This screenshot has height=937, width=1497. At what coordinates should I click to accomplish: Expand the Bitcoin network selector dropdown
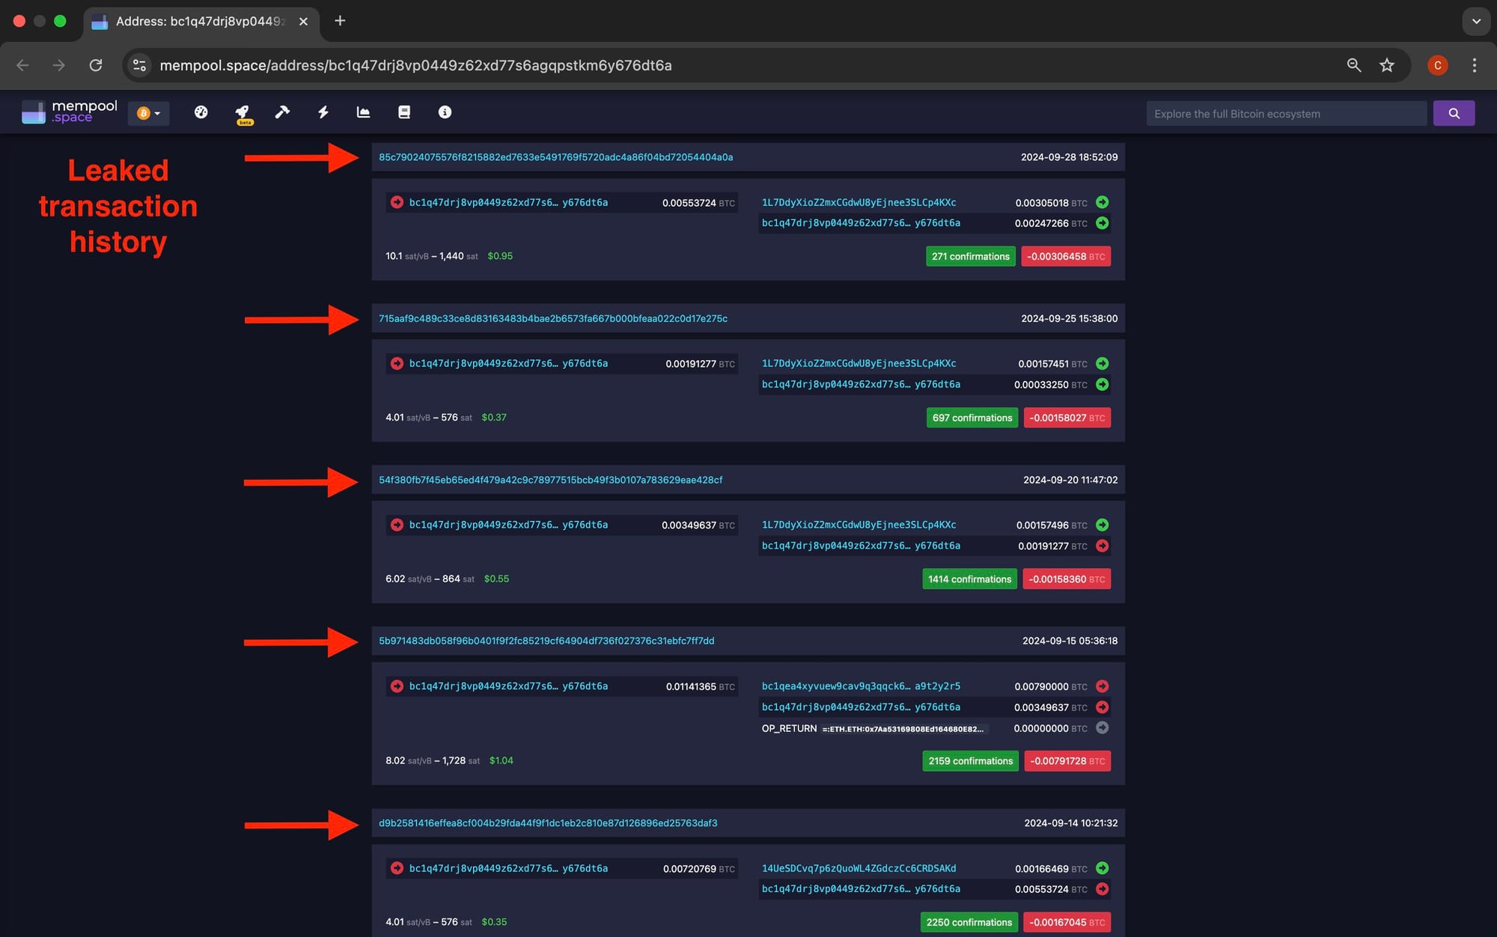point(148,114)
